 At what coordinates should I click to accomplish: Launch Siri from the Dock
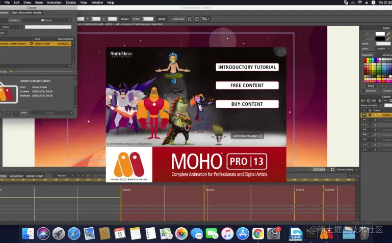tap(43, 234)
